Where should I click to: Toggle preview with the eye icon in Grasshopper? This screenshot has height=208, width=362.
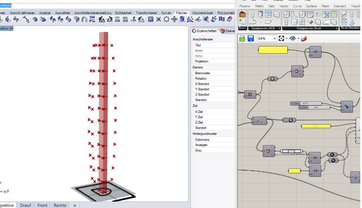coord(293,38)
